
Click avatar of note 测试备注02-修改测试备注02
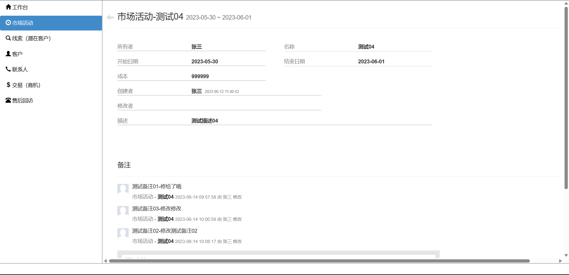(x=123, y=234)
